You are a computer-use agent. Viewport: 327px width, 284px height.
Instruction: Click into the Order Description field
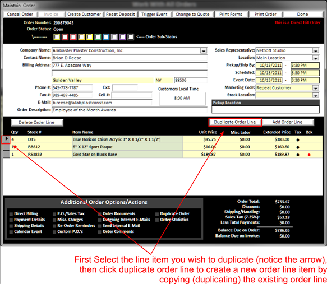(130, 110)
